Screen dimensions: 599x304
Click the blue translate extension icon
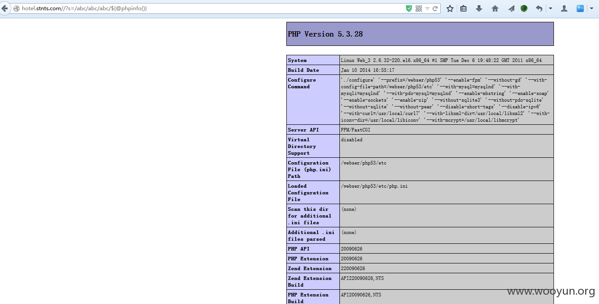580,8
